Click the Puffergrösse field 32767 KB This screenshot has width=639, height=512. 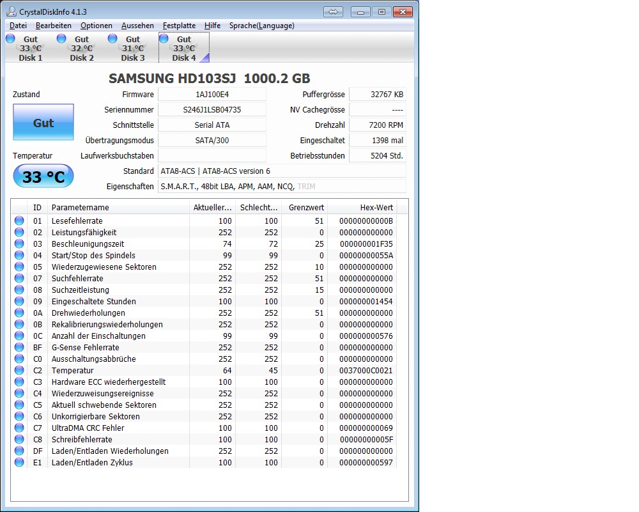coord(378,94)
